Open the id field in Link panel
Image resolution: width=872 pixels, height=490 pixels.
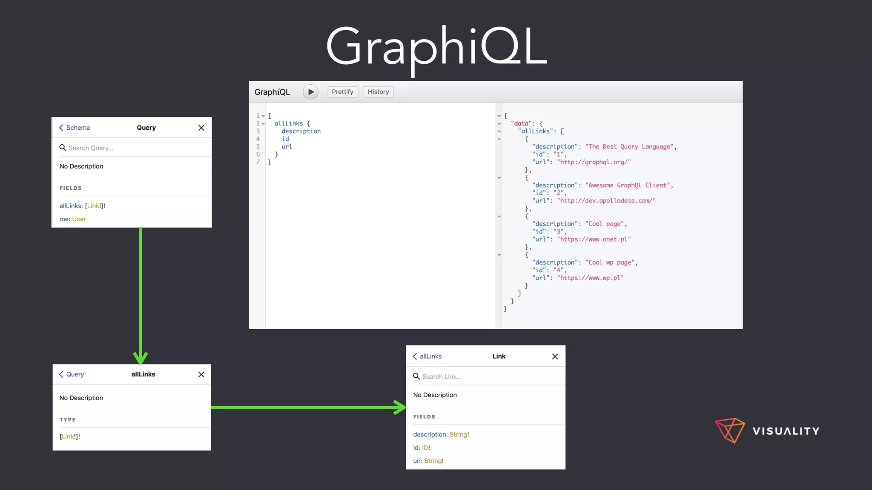point(416,447)
